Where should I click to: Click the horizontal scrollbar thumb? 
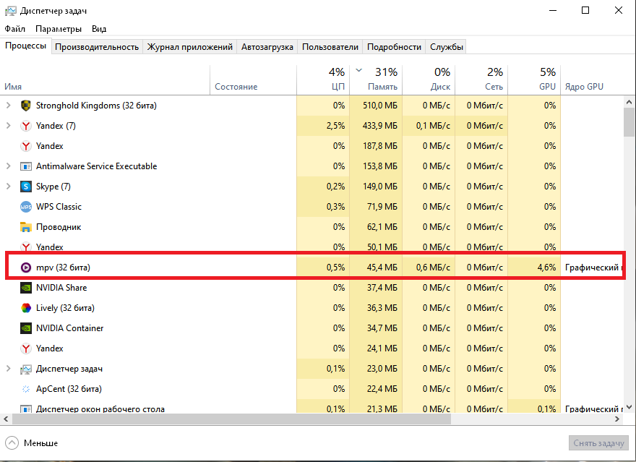click(231, 419)
